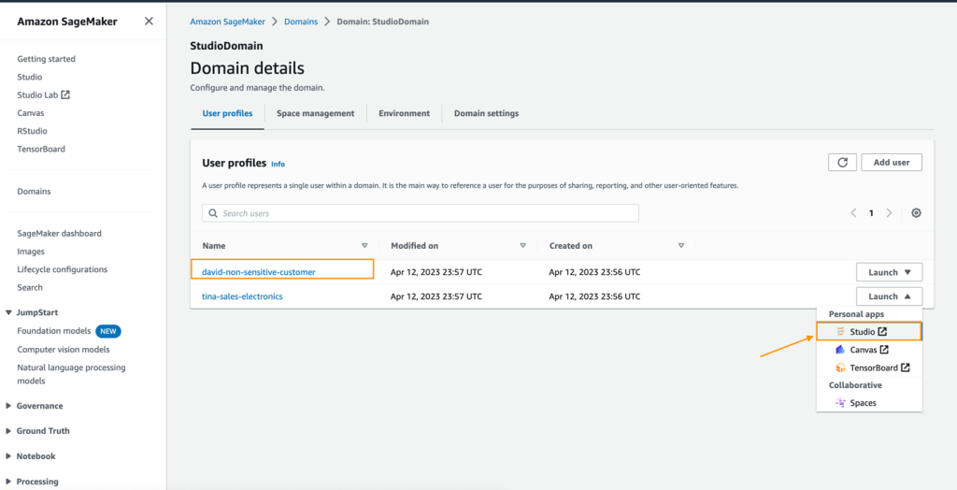Sort table by Modified on column

point(522,246)
